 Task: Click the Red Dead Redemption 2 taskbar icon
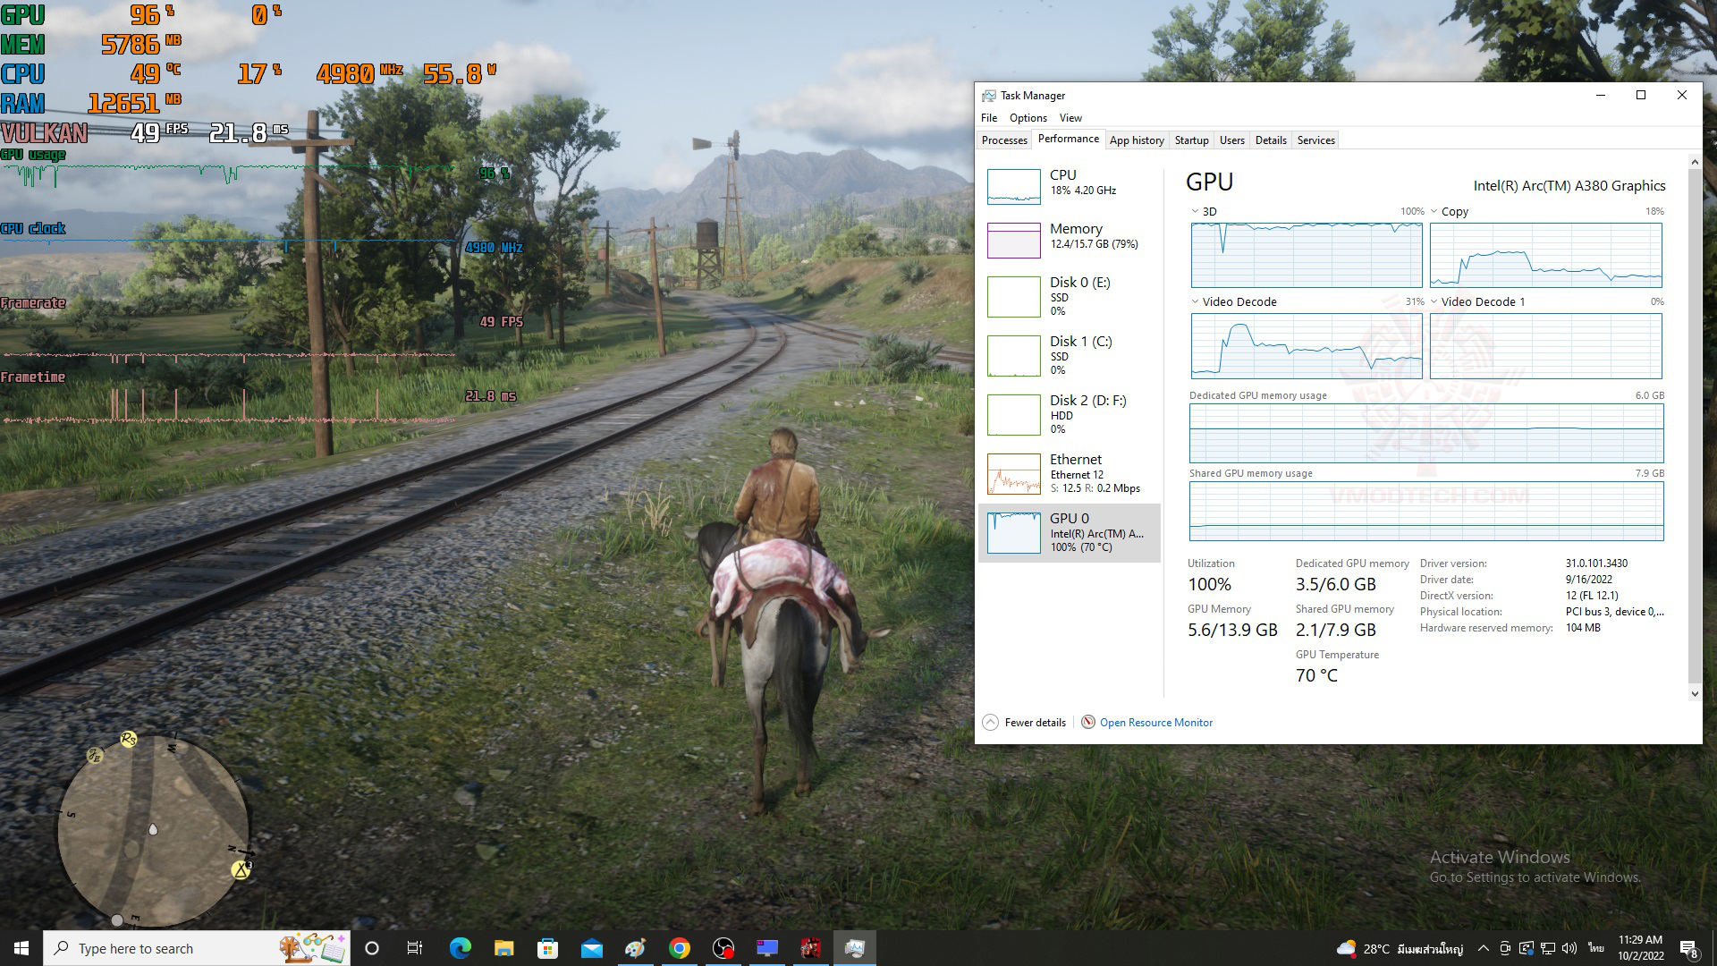(x=810, y=948)
